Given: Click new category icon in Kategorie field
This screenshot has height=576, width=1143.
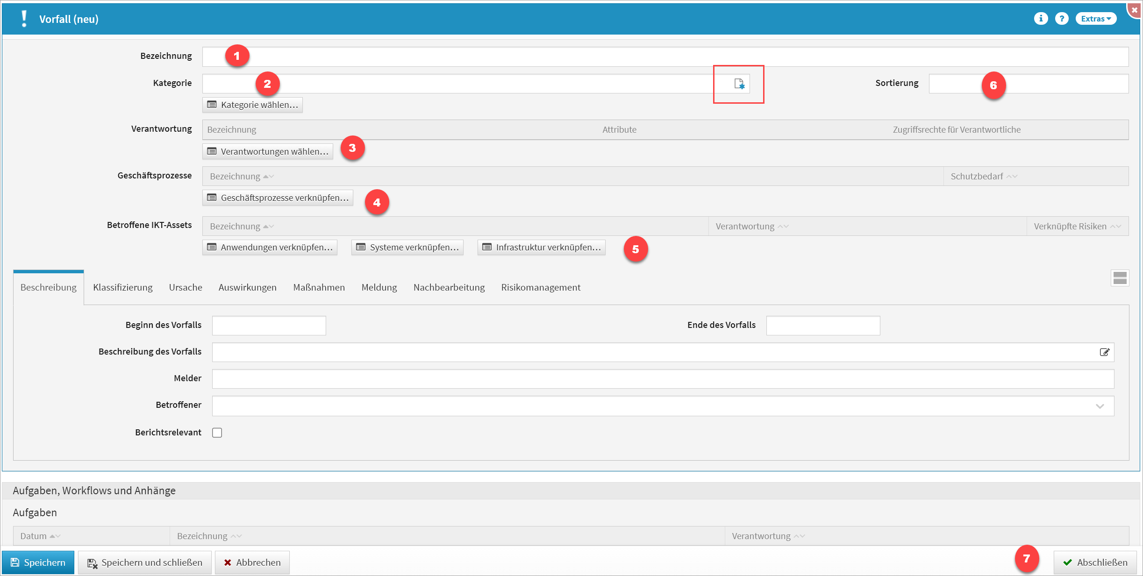Looking at the screenshot, I should coord(739,84).
